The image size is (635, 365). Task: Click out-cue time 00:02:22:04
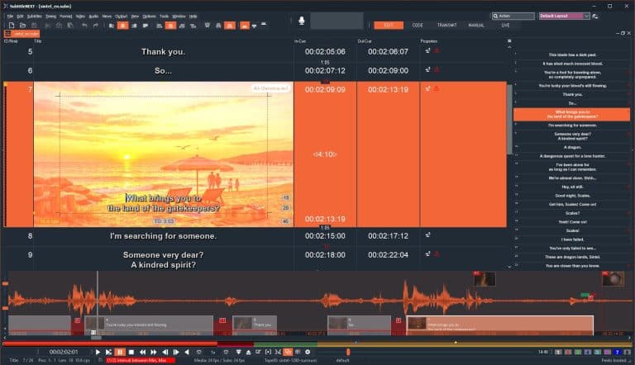tap(388, 255)
